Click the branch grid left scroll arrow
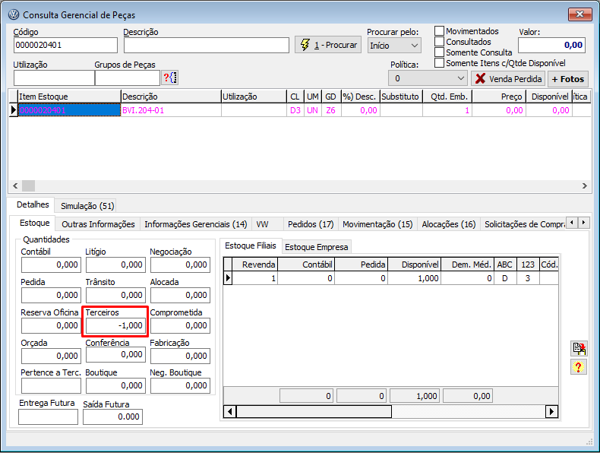This screenshot has width=600, height=453. [x=229, y=412]
